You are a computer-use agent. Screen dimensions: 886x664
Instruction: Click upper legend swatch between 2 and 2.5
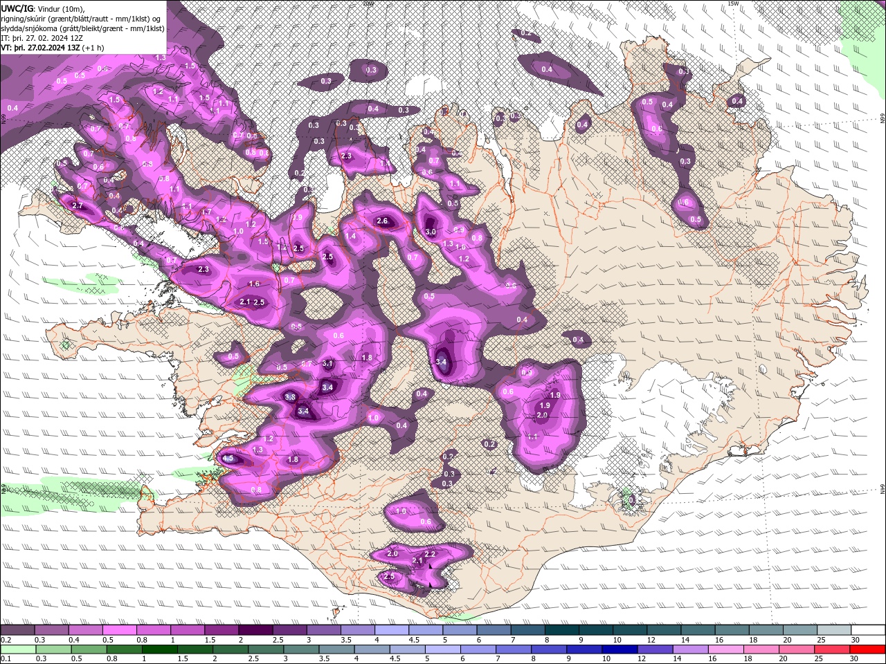tap(256, 630)
